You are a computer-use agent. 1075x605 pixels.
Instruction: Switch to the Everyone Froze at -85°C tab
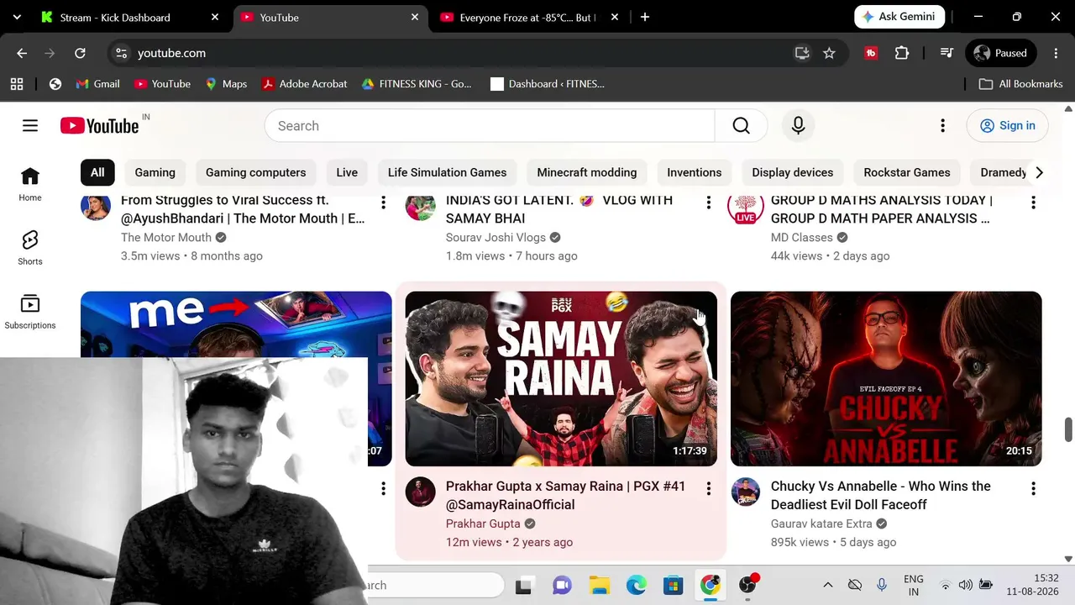pyautogui.click(x=527, y=17)
